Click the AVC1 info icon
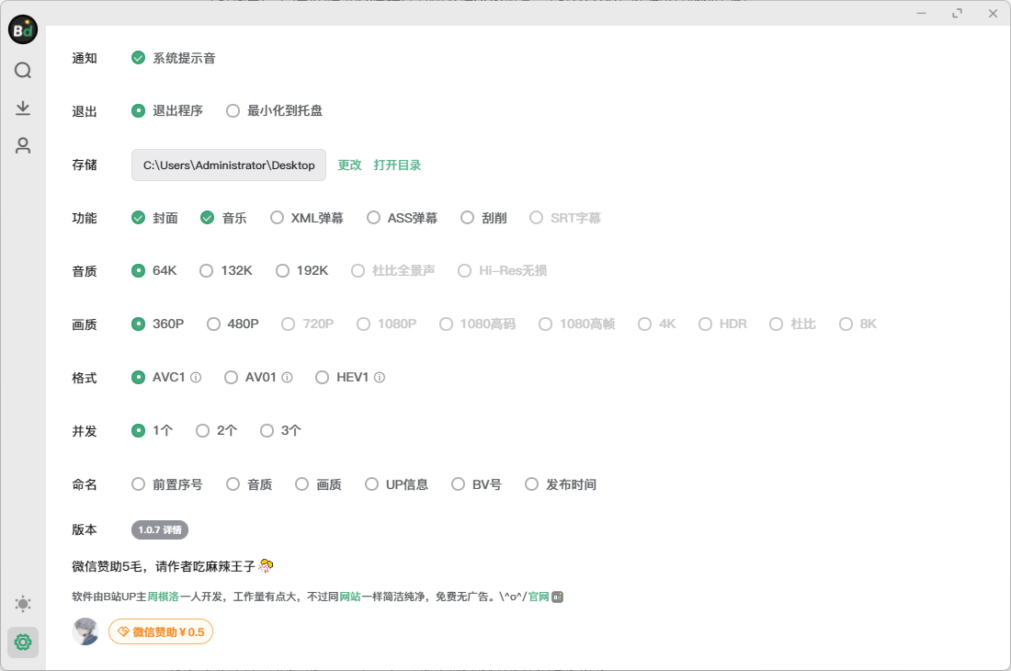The width and height of the screenshot is (1011, 671). pyautogui.click(x=196, y=377)
